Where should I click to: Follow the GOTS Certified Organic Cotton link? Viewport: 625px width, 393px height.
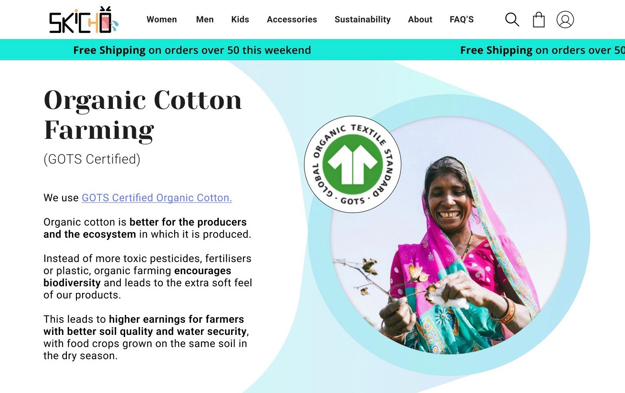click(x=157, y=198)
